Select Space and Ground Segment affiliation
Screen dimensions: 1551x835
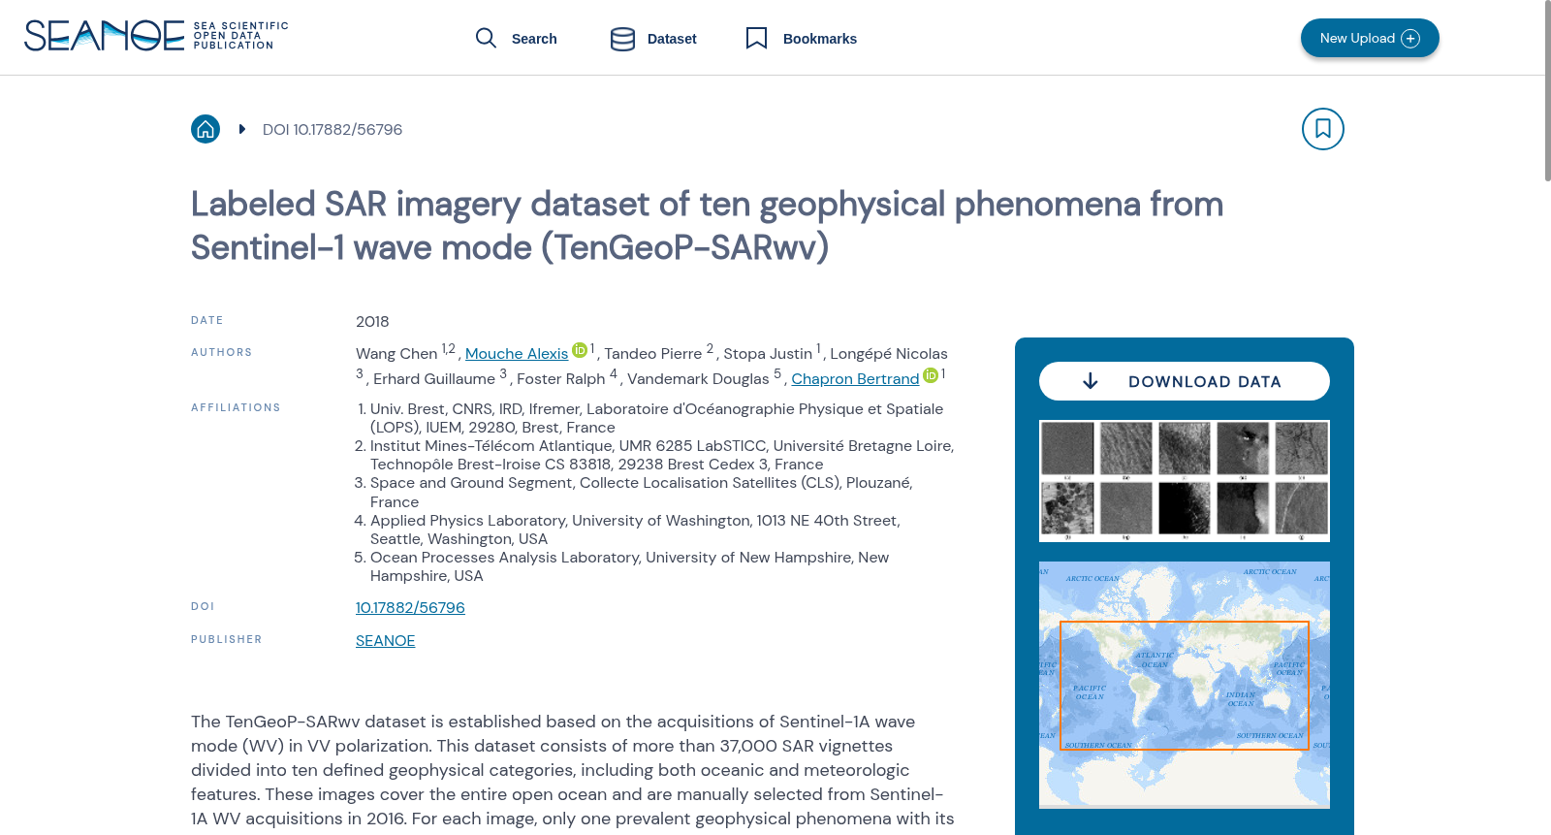(x=642, y=493)
